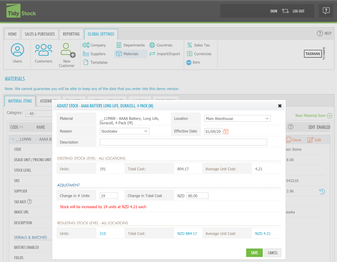Open the Location dropdown Main Warehouse
337x262 pixels.
(237, 119)
